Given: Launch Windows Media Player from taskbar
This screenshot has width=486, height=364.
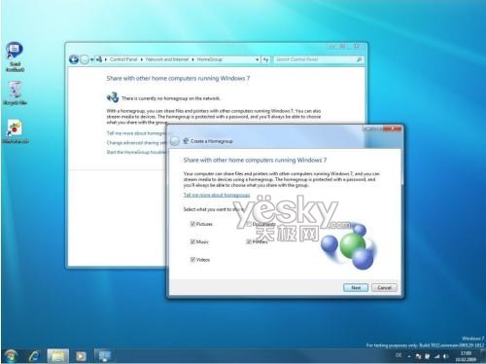Looking at the screenshot, I should [81, 356].
